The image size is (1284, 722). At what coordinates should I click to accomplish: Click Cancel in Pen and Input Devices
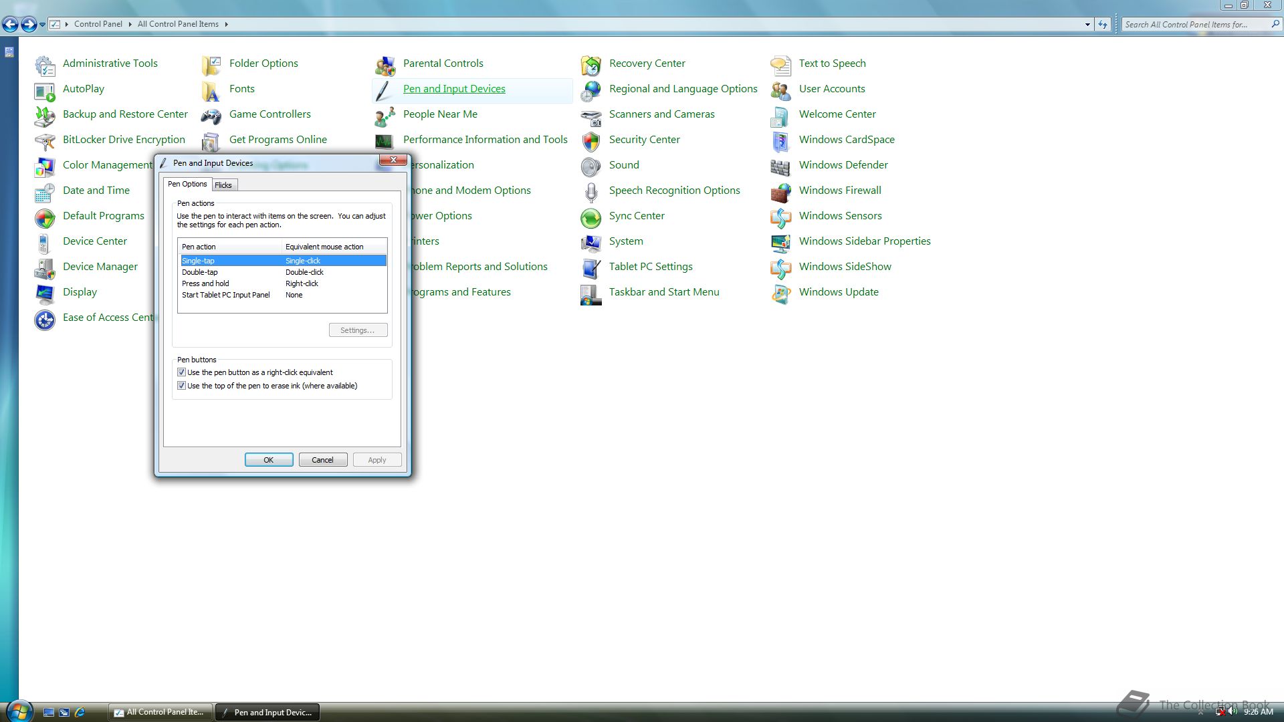322,460
